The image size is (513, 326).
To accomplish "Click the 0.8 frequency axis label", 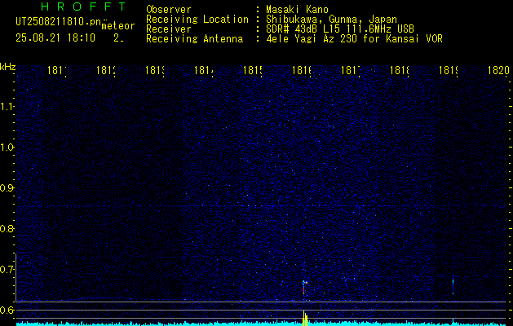I will click(7, 228).
